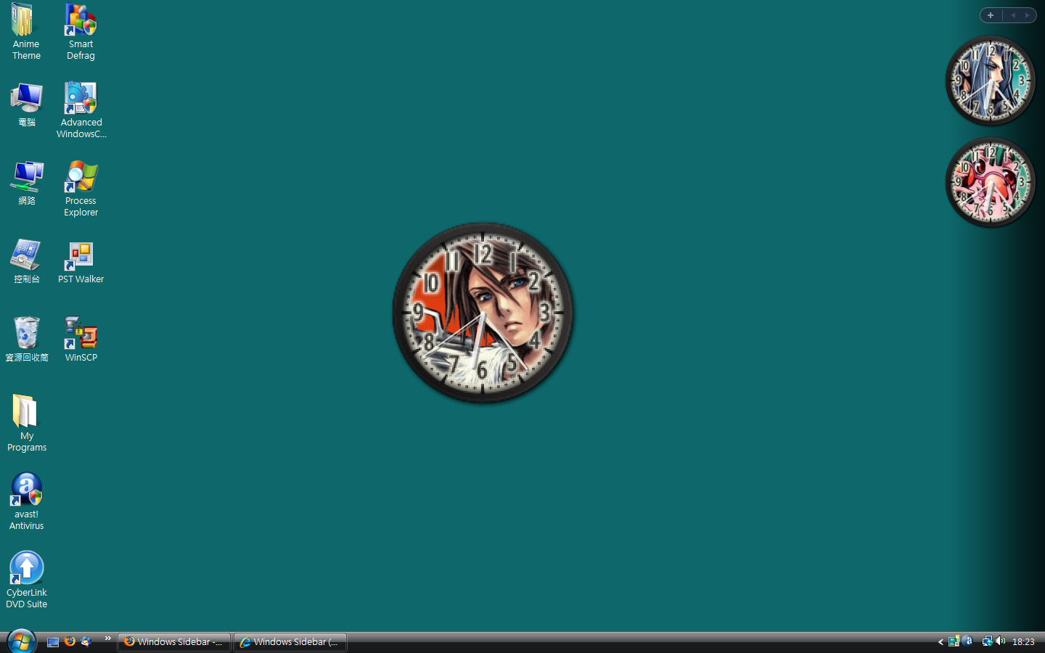1045x653 pixels.
Task: Open the Windows Start orb
Action: [21, 641]
